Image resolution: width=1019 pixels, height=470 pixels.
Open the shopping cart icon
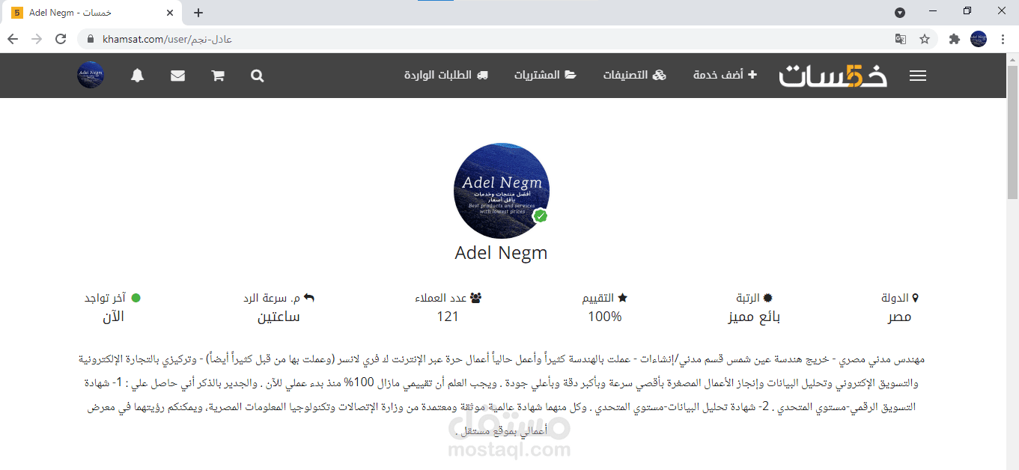(x=217, y=75)
